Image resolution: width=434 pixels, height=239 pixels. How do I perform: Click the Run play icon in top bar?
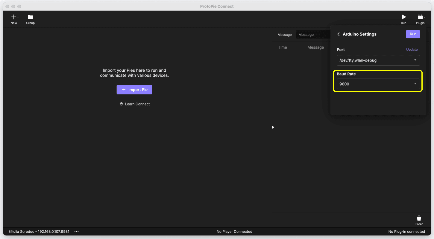pyautogui.click(x=403, y=17)
